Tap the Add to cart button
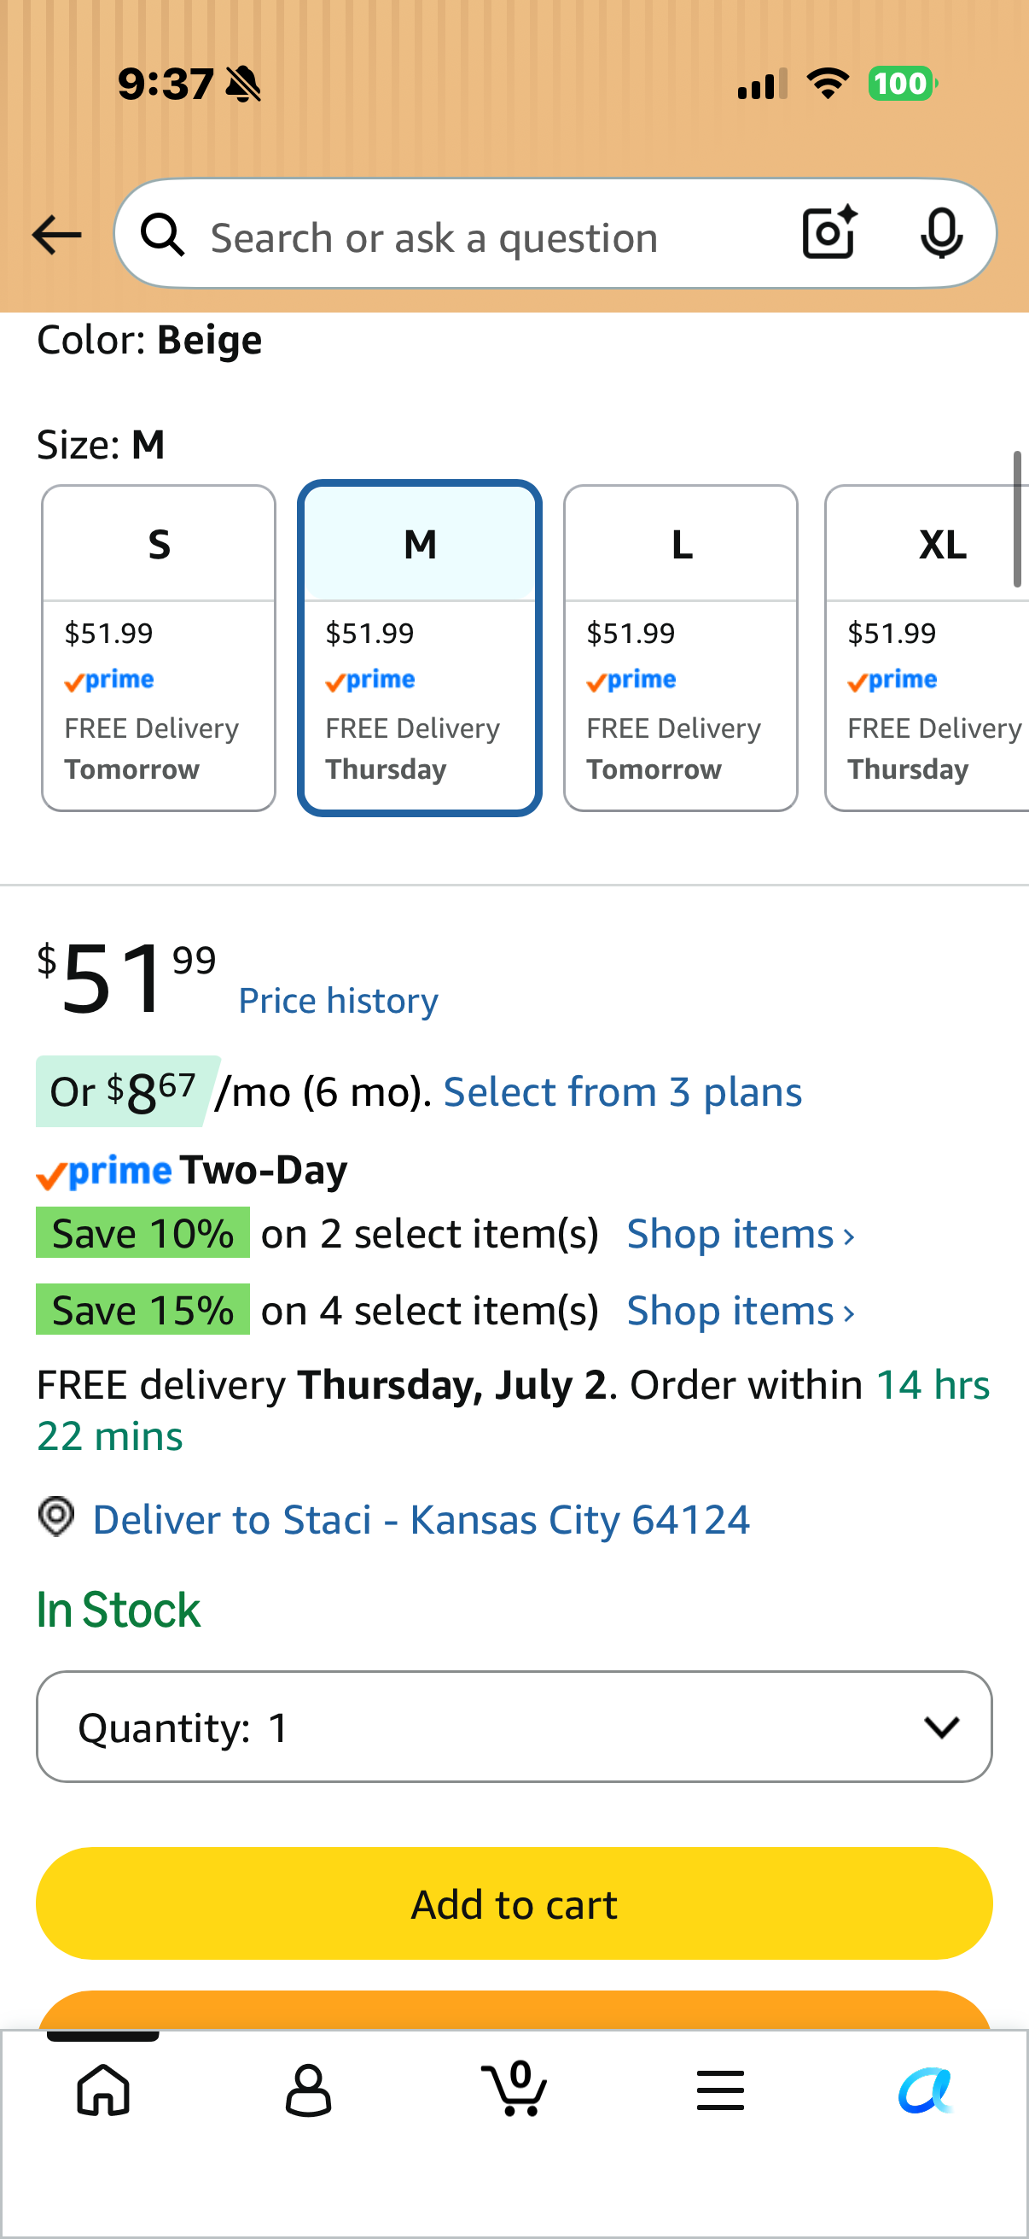Image resolution: width=1029 pixels, height=2239 pixels. 514,1903
